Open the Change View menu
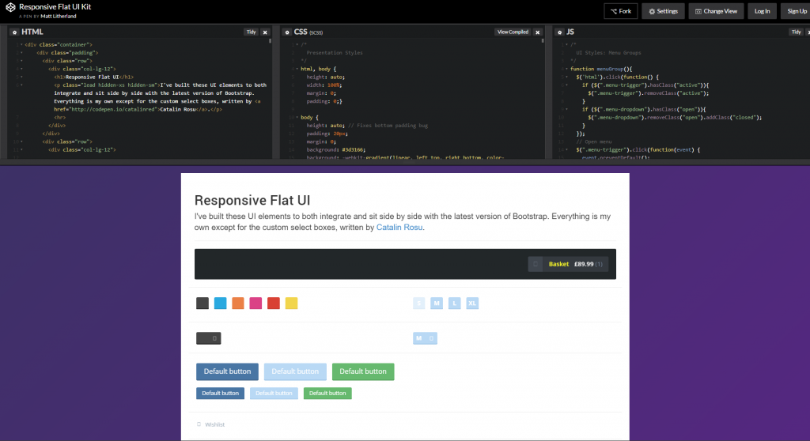 click(717, 11)
